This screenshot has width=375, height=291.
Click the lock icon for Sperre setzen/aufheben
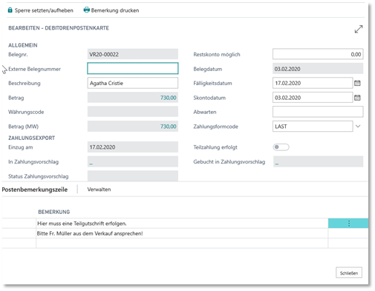(10, 10)
